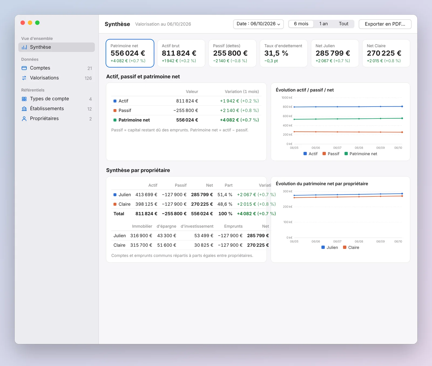Click the orange Claire swatch in chart legend
432x366 pixels.
pos(345,247)
